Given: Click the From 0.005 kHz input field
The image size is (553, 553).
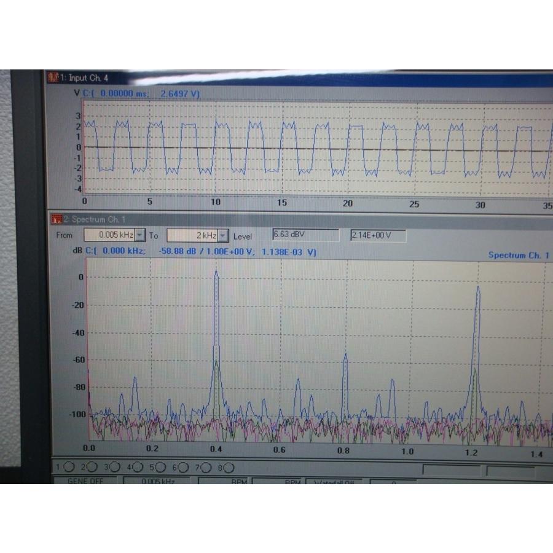Looking at the screenshot, I should 109,235.
